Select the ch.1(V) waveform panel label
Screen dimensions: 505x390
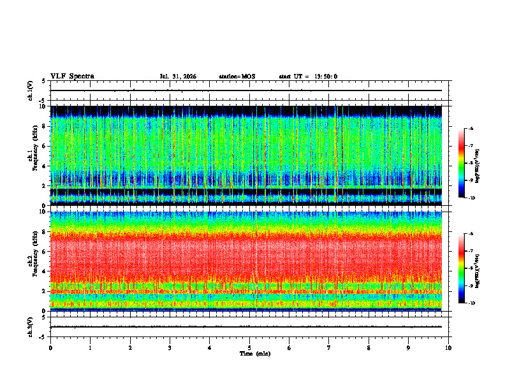[30, 90]
